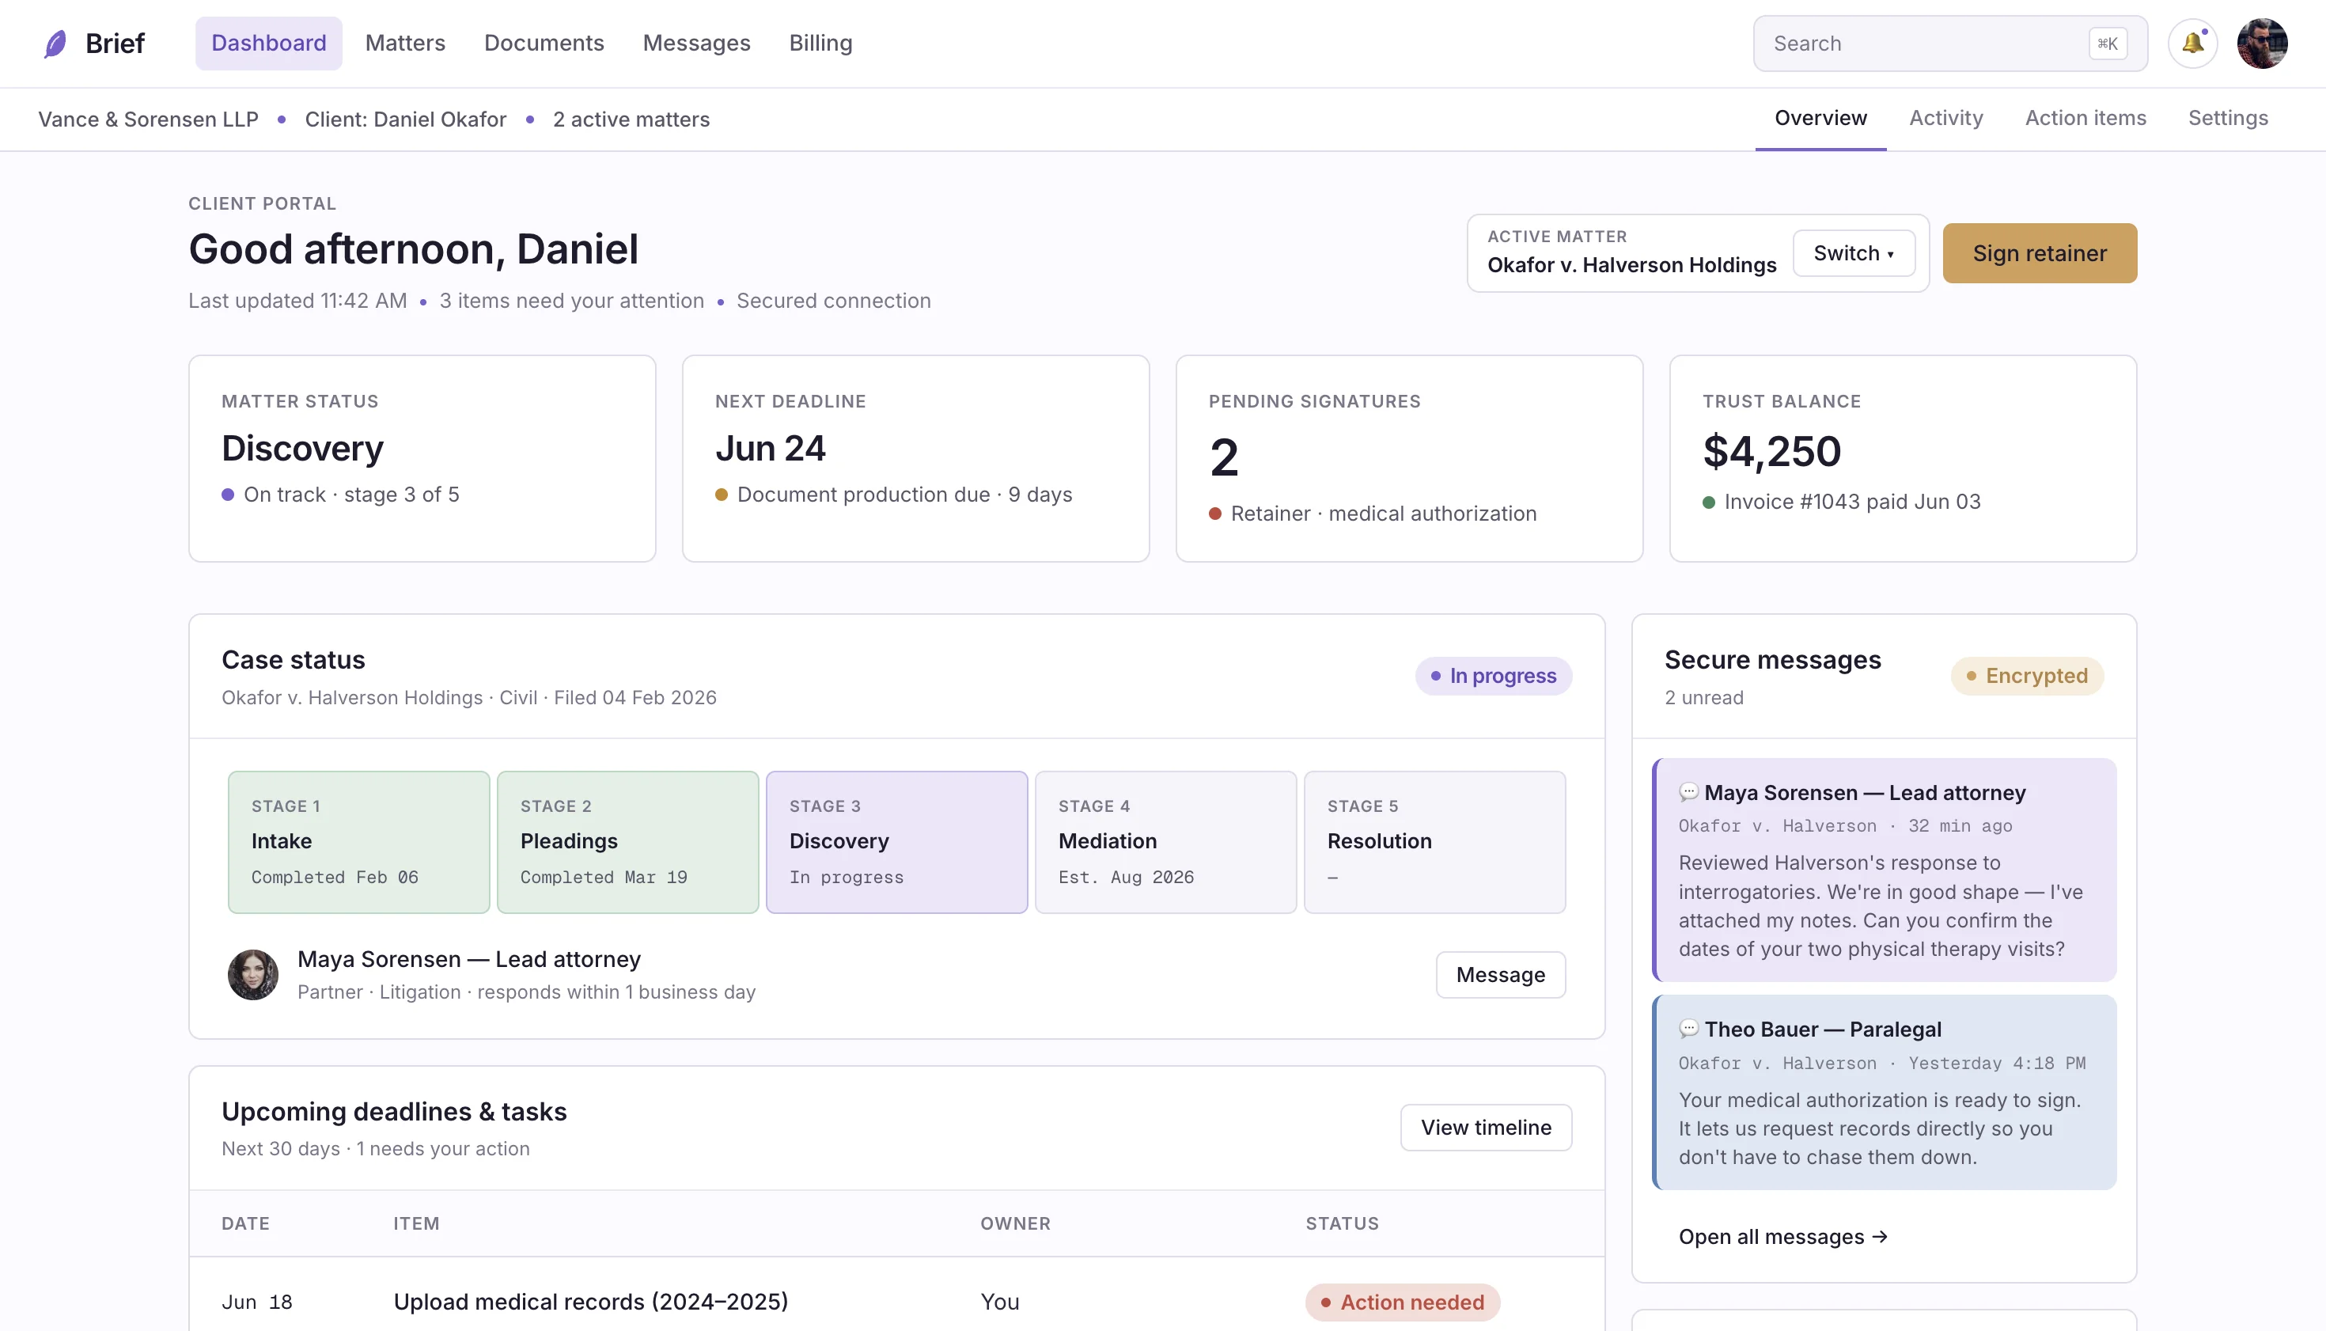Click the ITEM column header
This screenshot has width=2326, height=1331.
[x=416, y=1223]
